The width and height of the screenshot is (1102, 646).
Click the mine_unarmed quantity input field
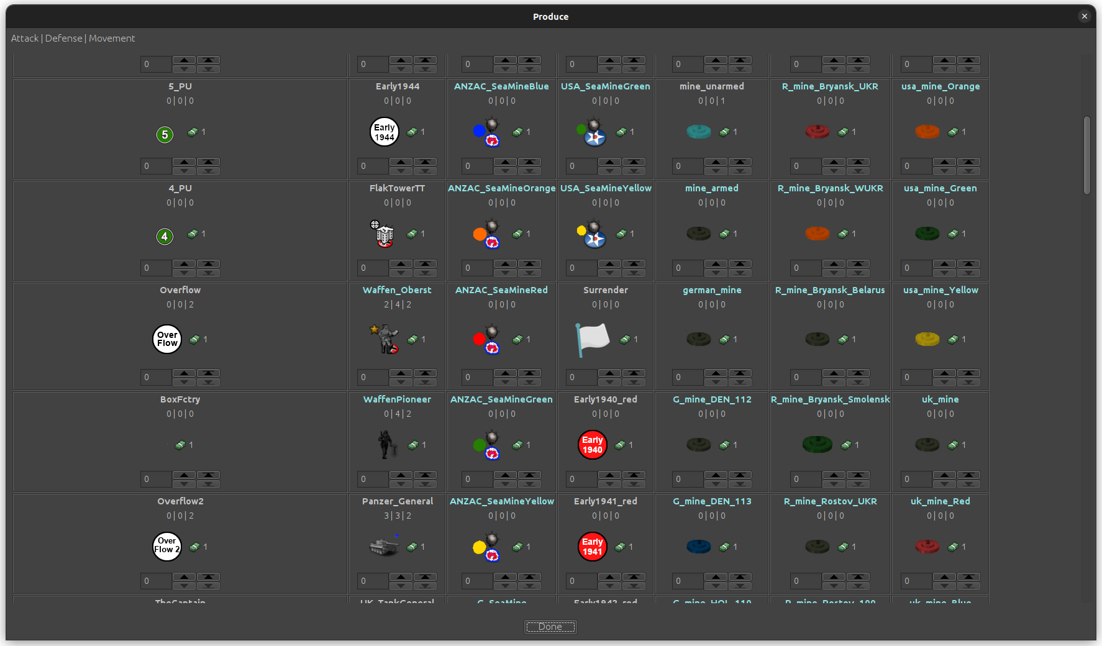click(688, 166)
